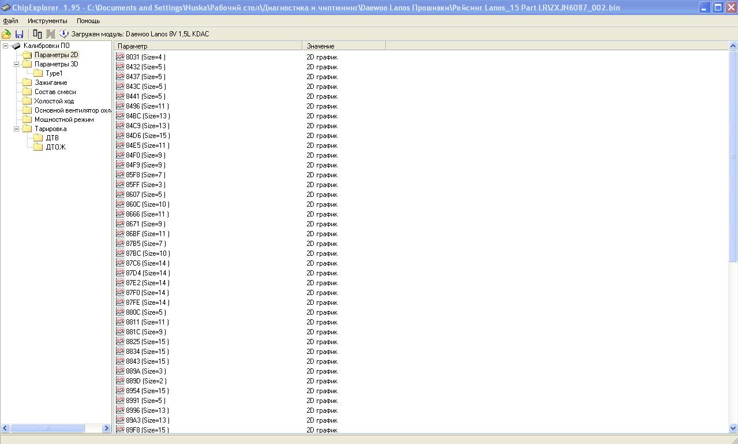This screenshot has width=738, height=444.
Task: Click the module info bubble icon
Action: coord(64,34)
